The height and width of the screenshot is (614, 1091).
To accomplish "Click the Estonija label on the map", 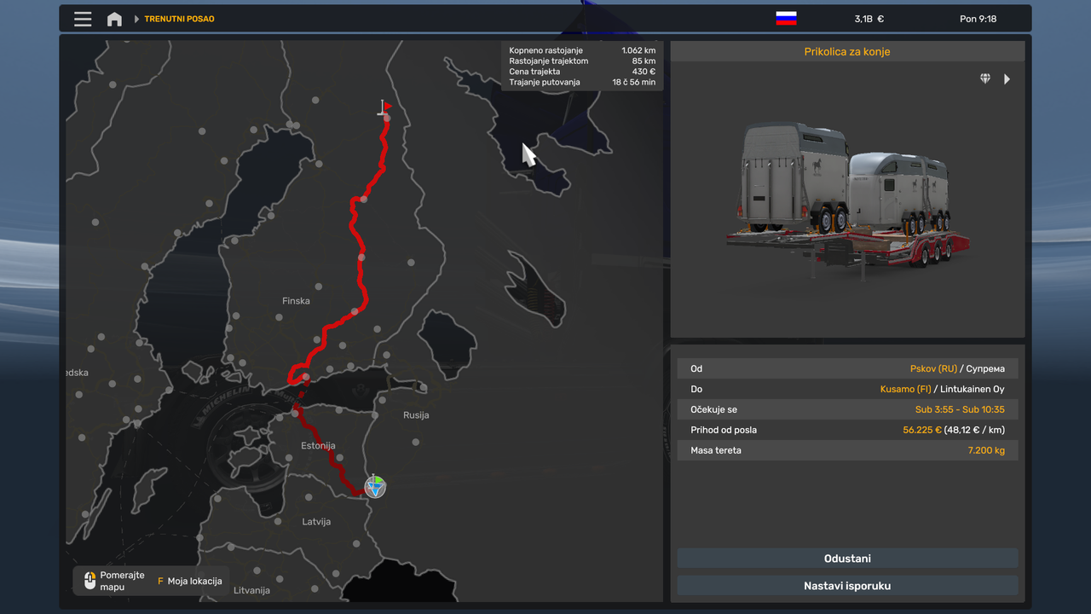I will click(x=318, y=446).
